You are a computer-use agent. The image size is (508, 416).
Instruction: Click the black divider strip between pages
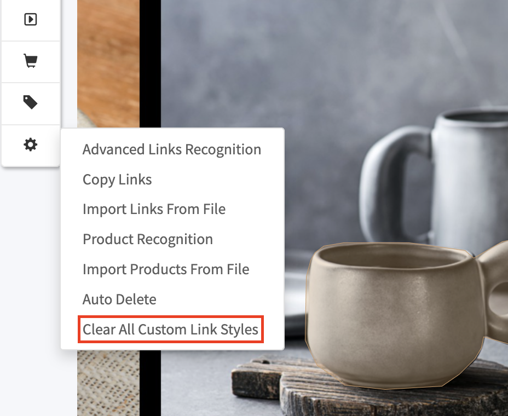151,65
